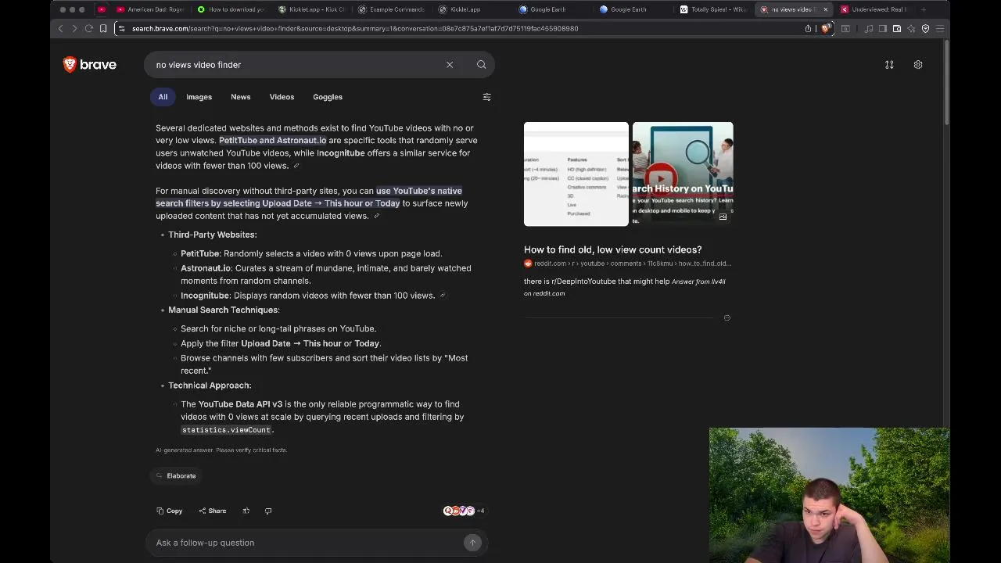Click the 'statistics.viewCount' code text
The image size is (1001, 563).
point(226,430)
